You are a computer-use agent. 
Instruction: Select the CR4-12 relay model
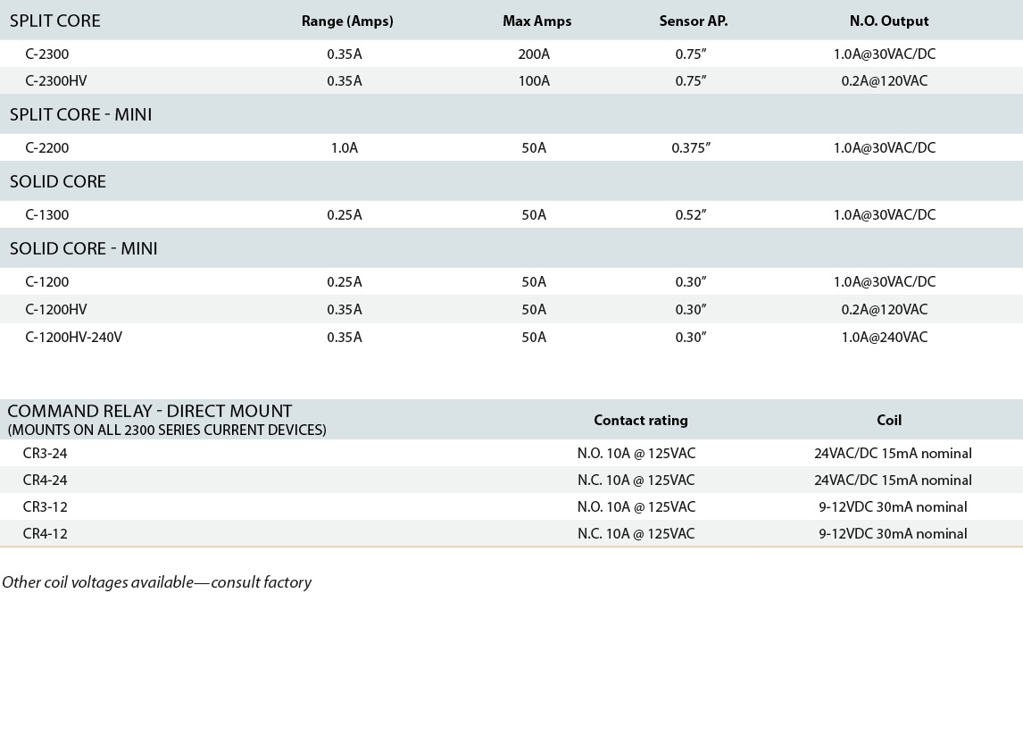45,534
